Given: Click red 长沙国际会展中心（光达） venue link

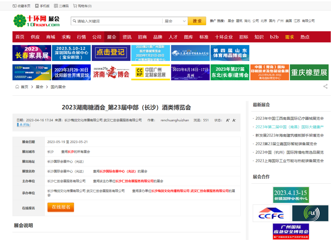Looking at the screenshot, I should click(118, 171).
